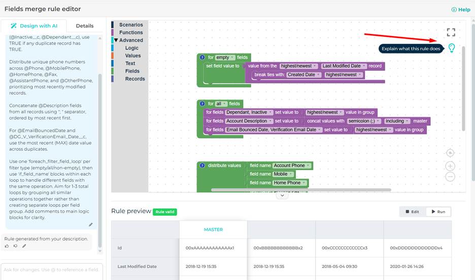Open the Help link

[x=461, y=10]
